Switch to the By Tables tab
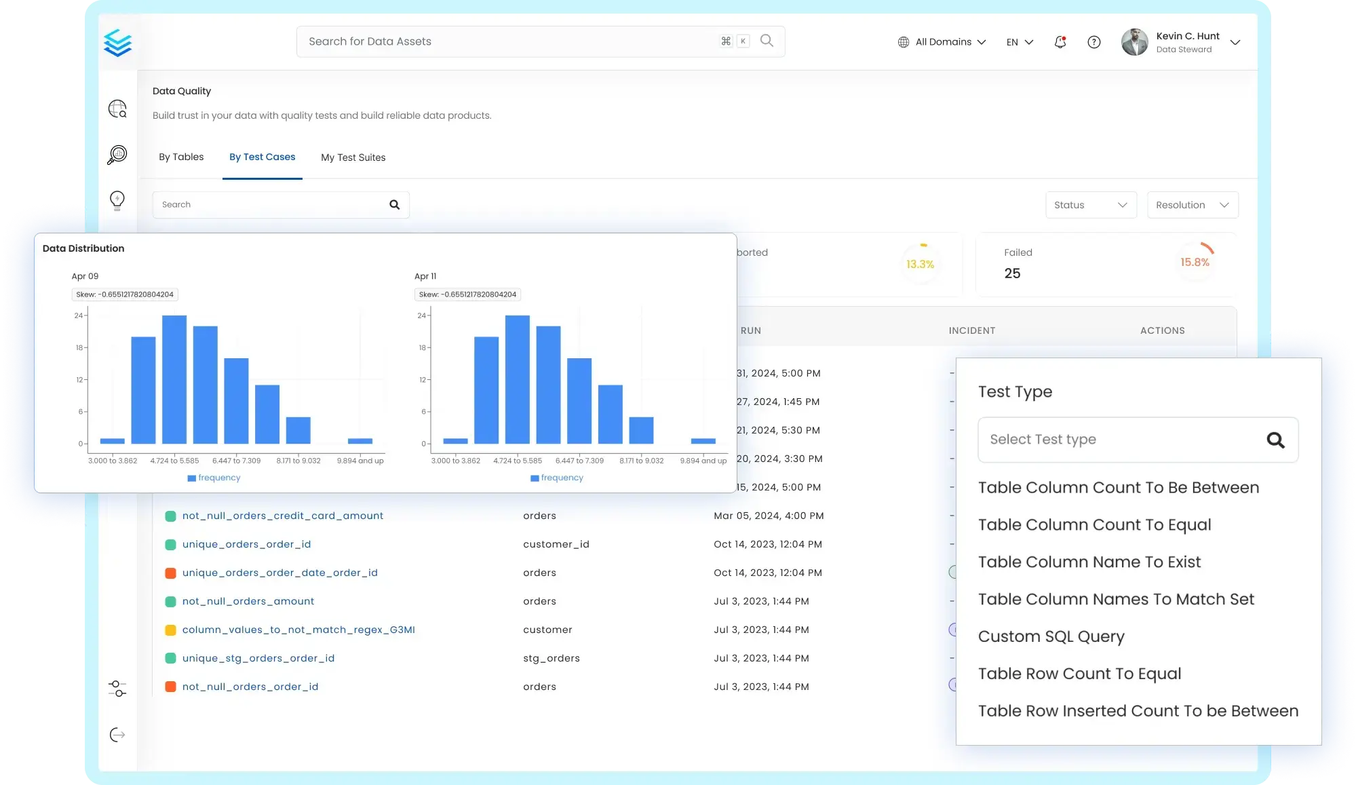This screenshot has height=785, width=1356. pos(181,157)
